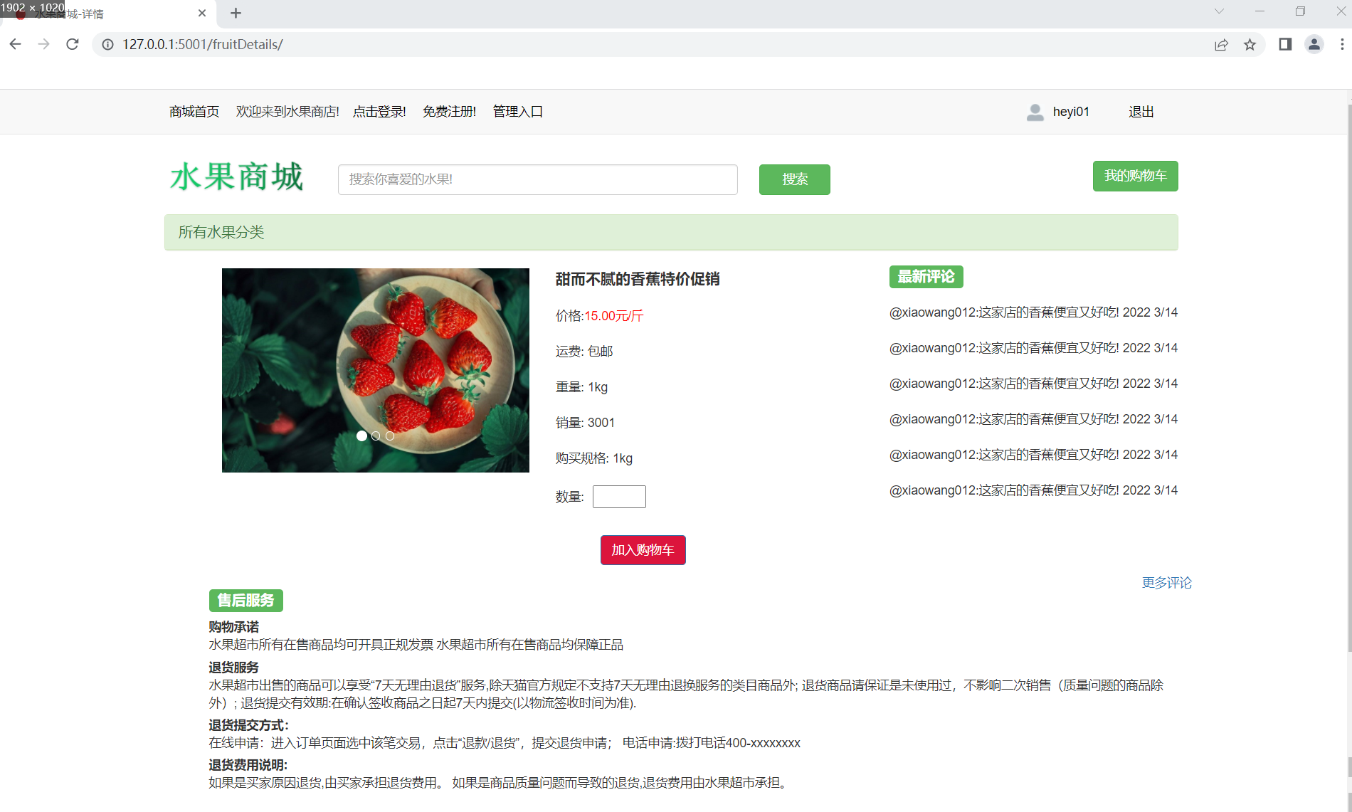Screen dimensions: 1352x812
Task: Click the 购买规格: 1kg text
Action: tap(594, 458)
